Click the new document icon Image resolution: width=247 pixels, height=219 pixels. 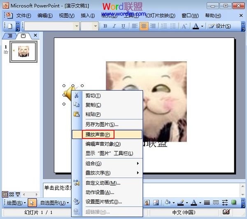(x=10, y=26)
